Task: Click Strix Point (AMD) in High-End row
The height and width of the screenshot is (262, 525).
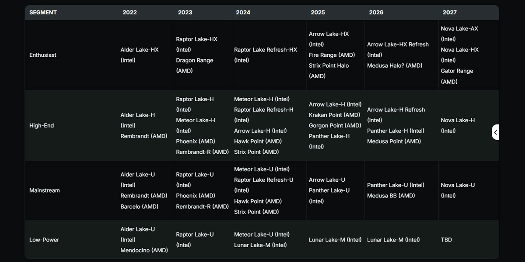Action: pos(256,152)
